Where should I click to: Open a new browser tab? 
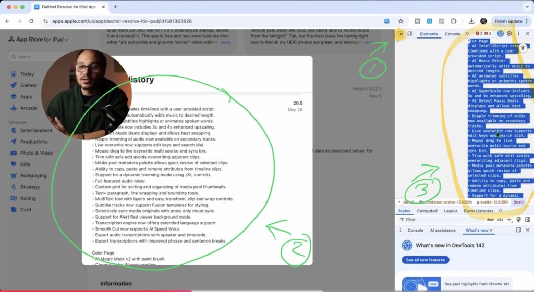115,7
